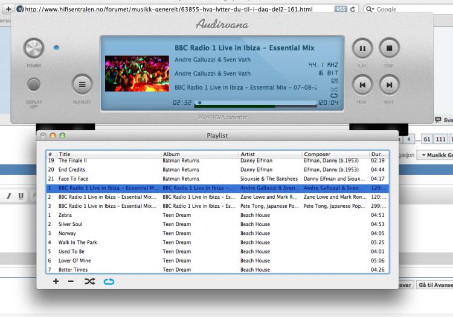Click the Audirvana power knob
Screen dimensions: 453x317
pyautogui.click(x=34, y=48)
